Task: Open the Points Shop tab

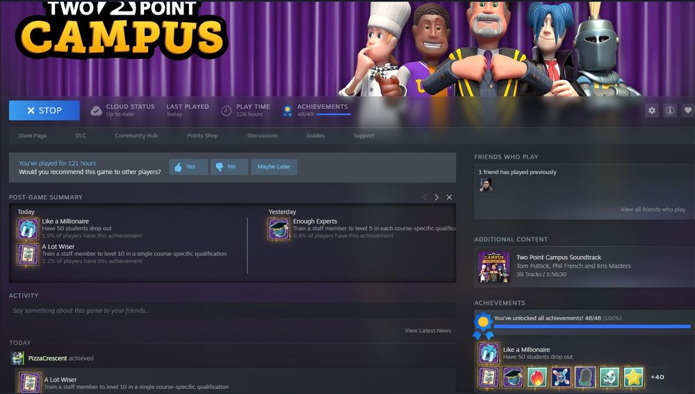Action: 202,136
